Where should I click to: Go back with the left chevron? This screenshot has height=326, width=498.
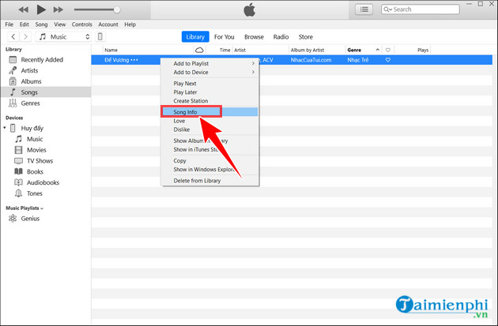click(13, 37)
